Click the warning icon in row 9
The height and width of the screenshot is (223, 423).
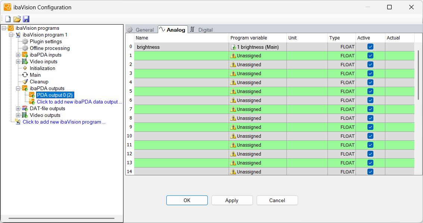[x=233, y=127]
